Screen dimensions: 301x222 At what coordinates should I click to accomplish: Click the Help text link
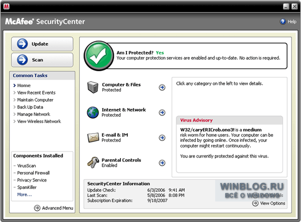click(292, 21)
